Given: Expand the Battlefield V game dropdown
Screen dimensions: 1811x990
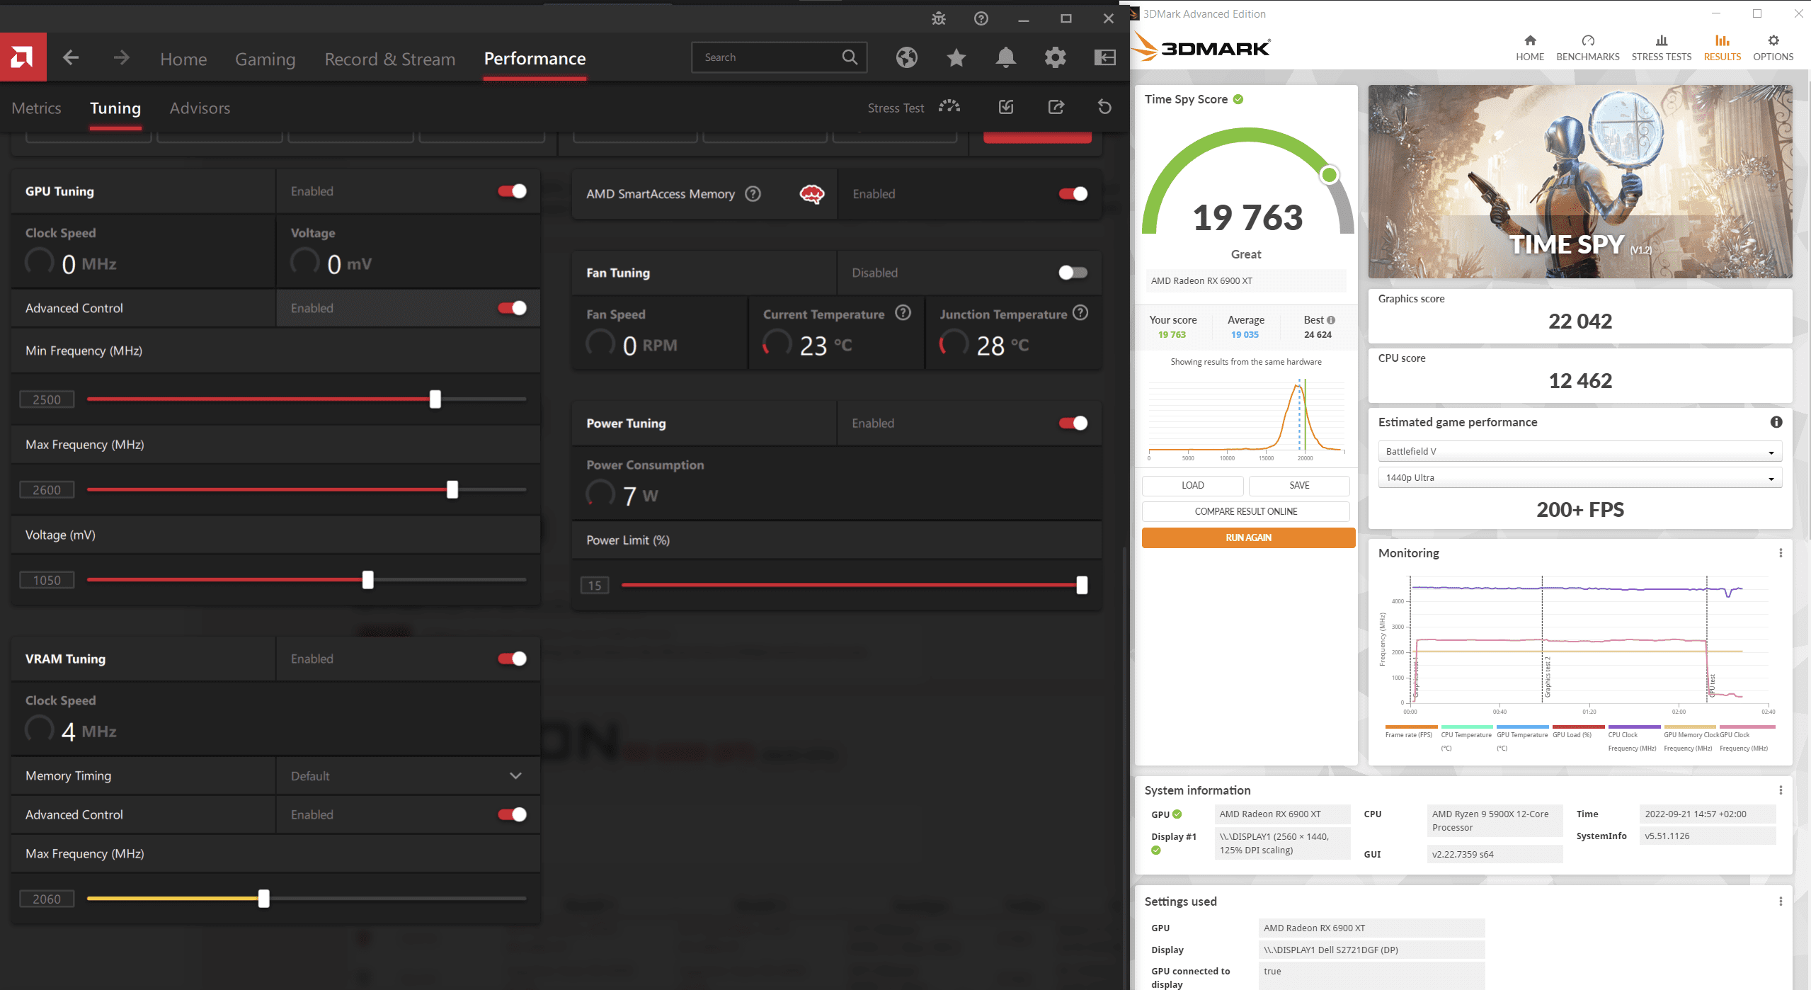Looking at the screenshot, I should [x=1579, y=452].
